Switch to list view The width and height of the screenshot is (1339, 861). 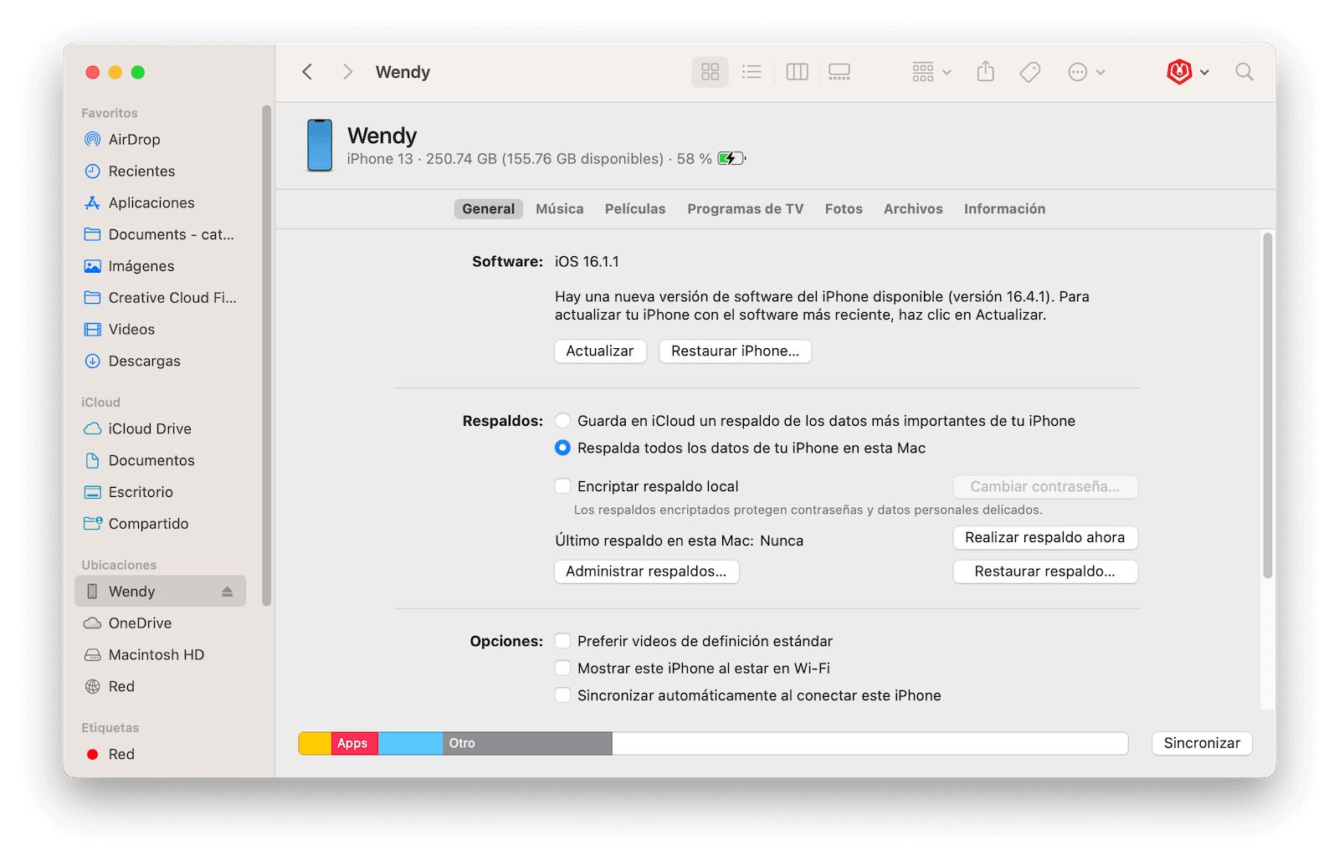[x=752, y=72]
